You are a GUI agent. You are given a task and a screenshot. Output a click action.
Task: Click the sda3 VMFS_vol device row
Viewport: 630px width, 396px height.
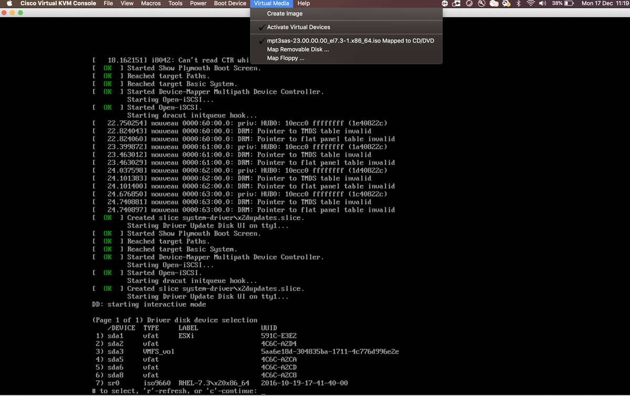247,351
